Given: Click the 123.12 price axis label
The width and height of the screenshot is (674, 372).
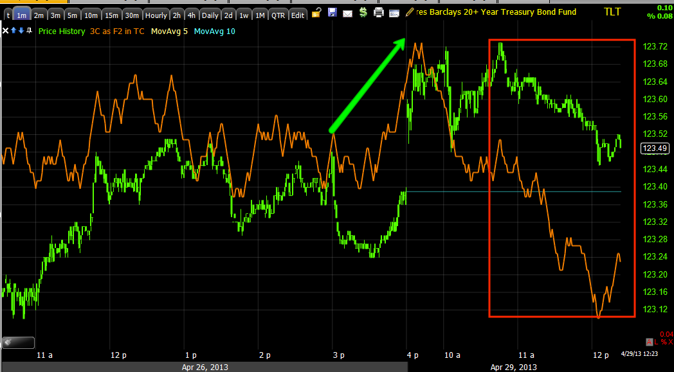Looking at the screenshot, I should coord(655,309).
